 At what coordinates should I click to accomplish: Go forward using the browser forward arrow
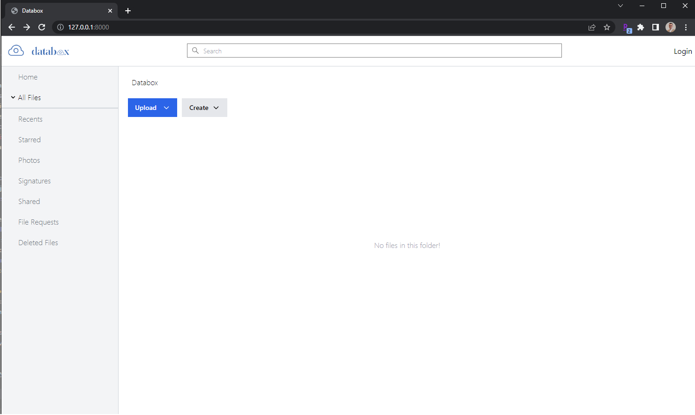(x=27, y=27)
